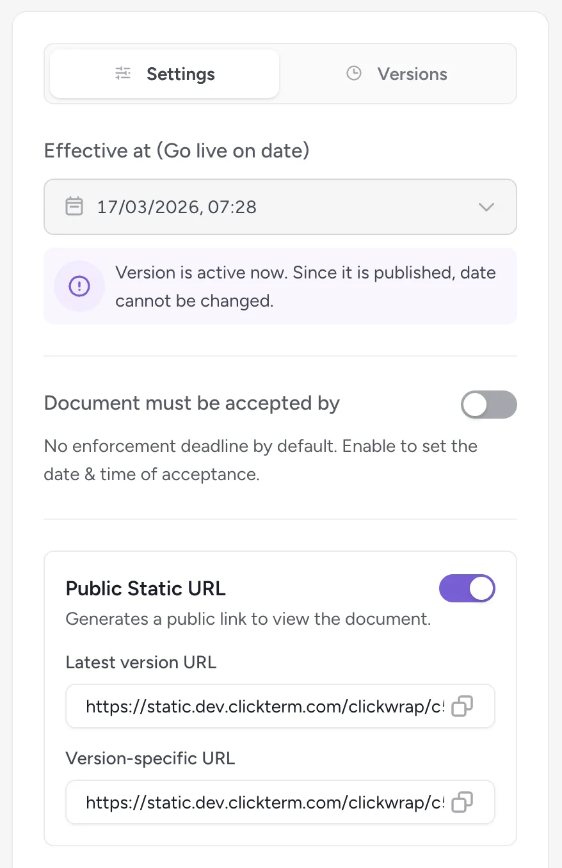Disable the Public Static URL toggle

[467, 588]
